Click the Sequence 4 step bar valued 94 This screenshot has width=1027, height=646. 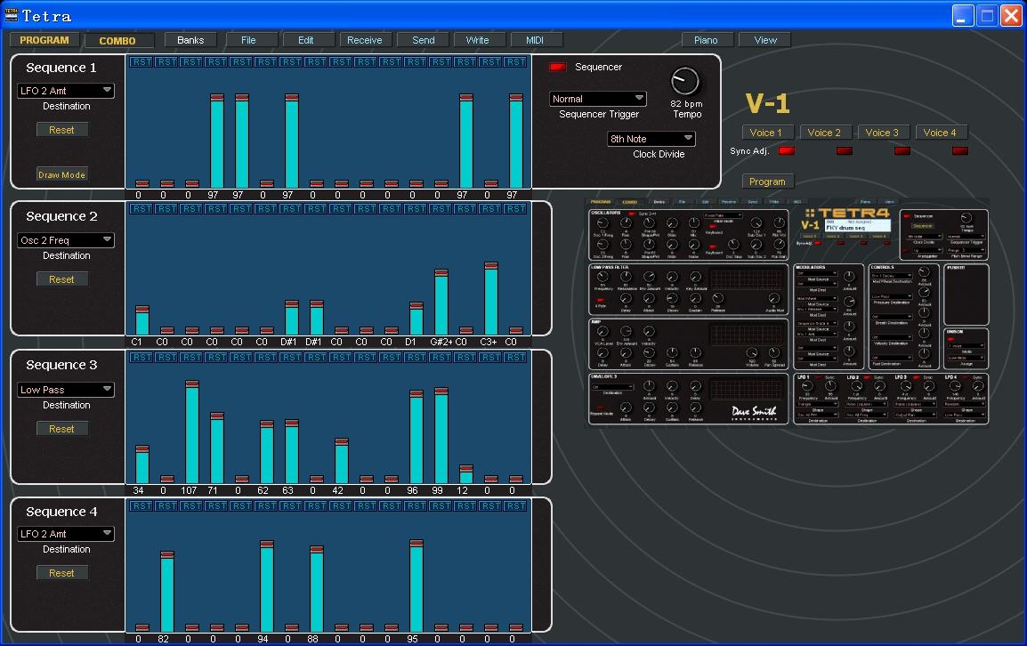[x=267, y=586]
